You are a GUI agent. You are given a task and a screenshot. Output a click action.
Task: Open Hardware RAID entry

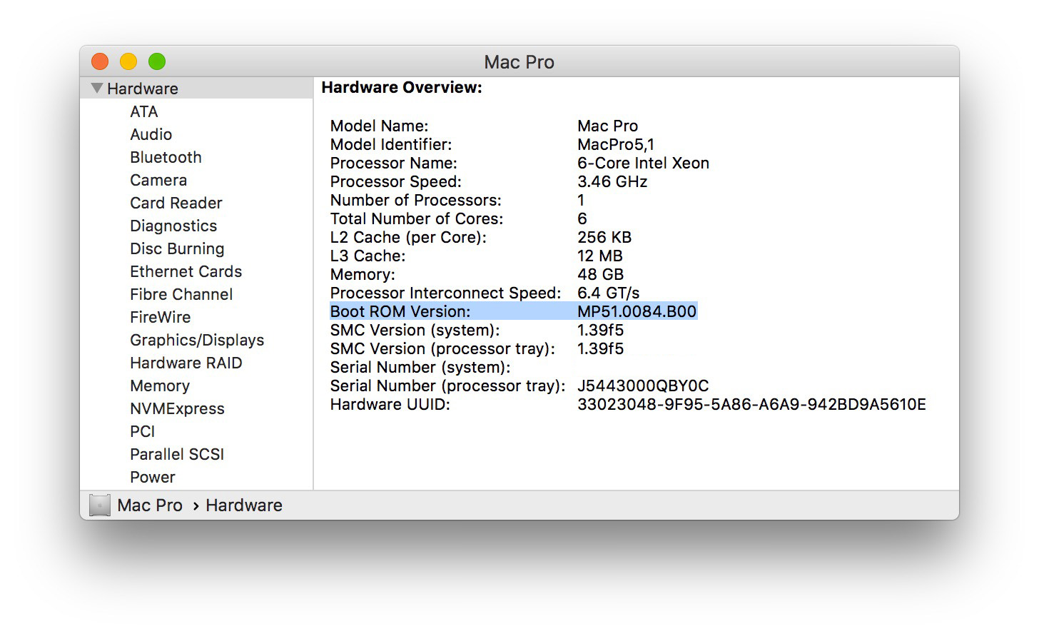coord(186,363)
